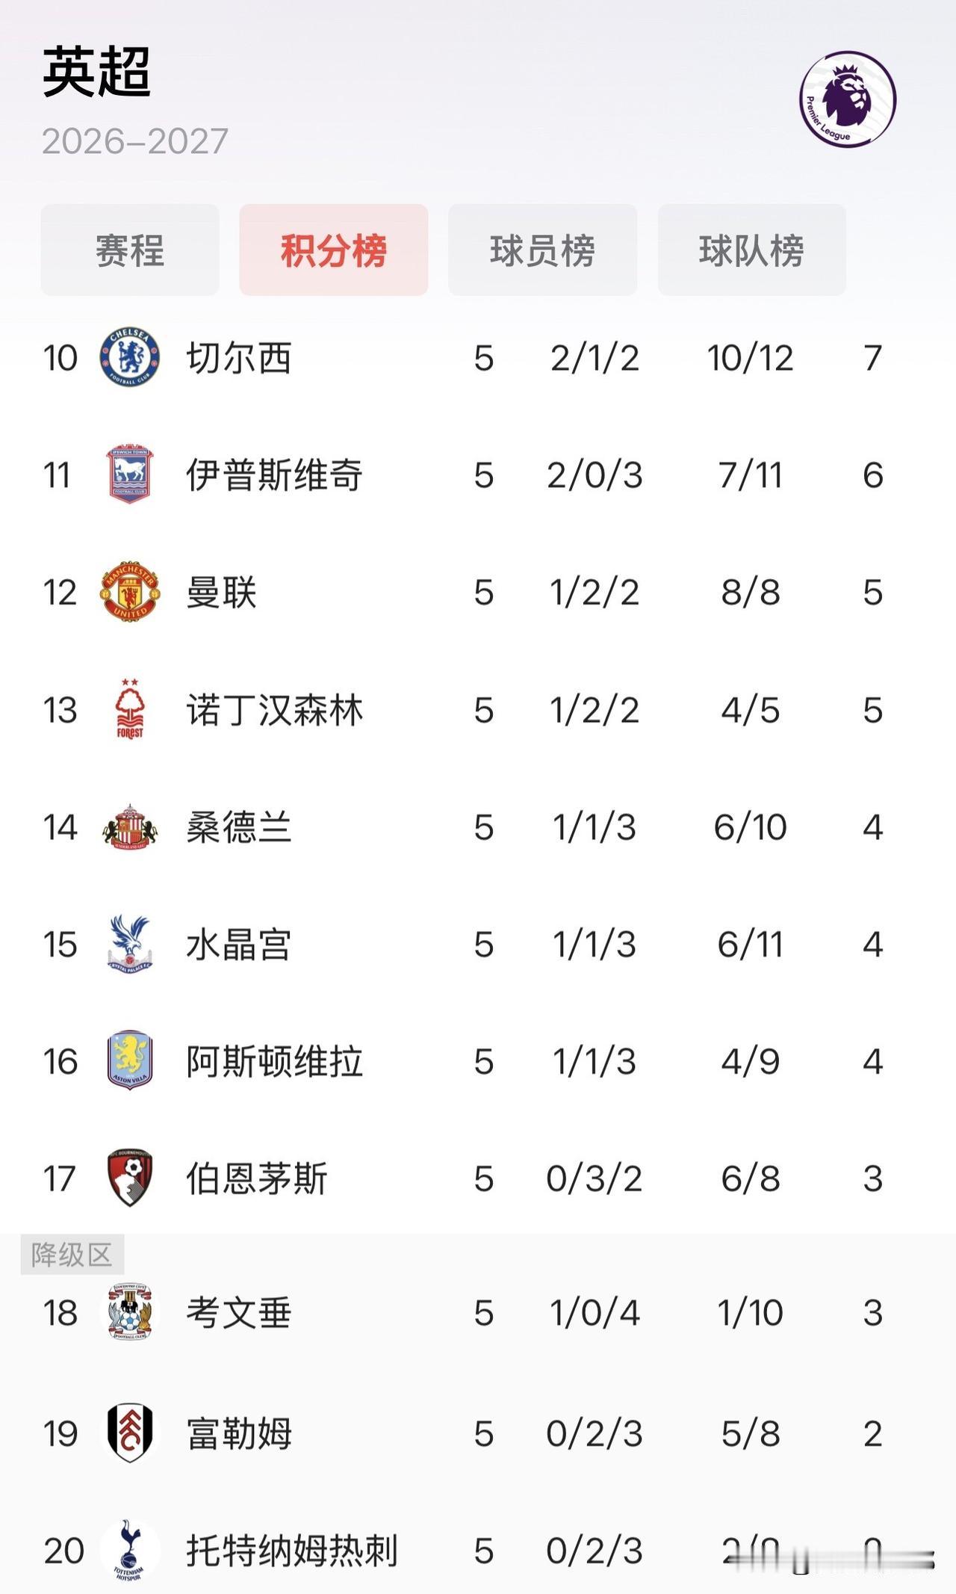The image size is (956, 1594).
Task: Select the 积分榜 tab
Action: 334,250
